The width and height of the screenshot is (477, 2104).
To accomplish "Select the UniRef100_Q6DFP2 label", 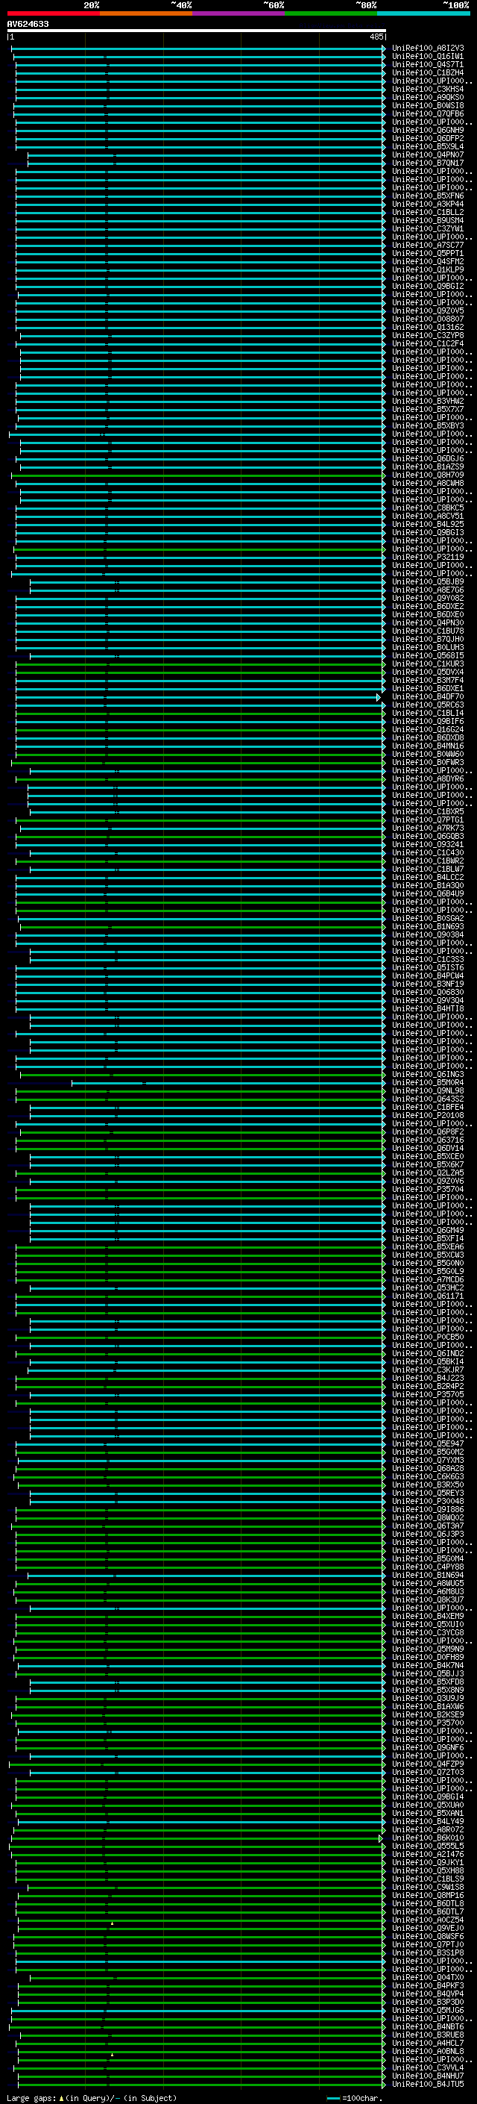I will 428,138.
